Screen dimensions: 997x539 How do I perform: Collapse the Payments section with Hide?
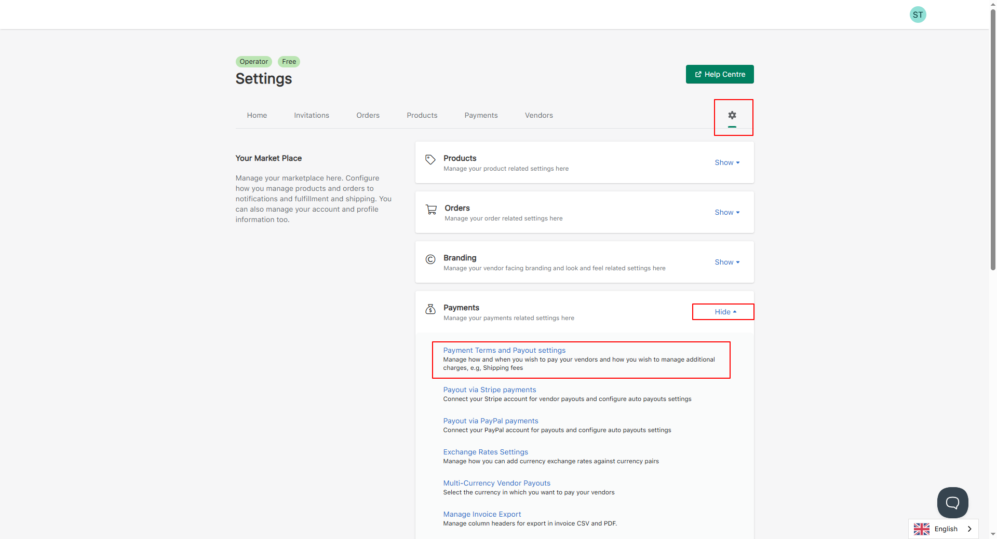click(725, 312)
